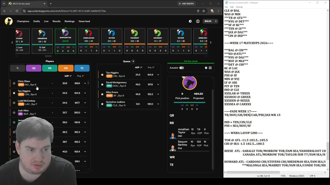Viewport: 330px width, 185px height.
Task: Sort the Queue by Proj
Action: coord(151,68)
